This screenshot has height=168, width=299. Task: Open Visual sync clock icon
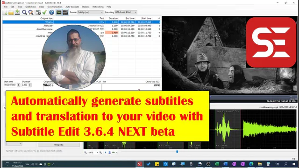(38, 13)
